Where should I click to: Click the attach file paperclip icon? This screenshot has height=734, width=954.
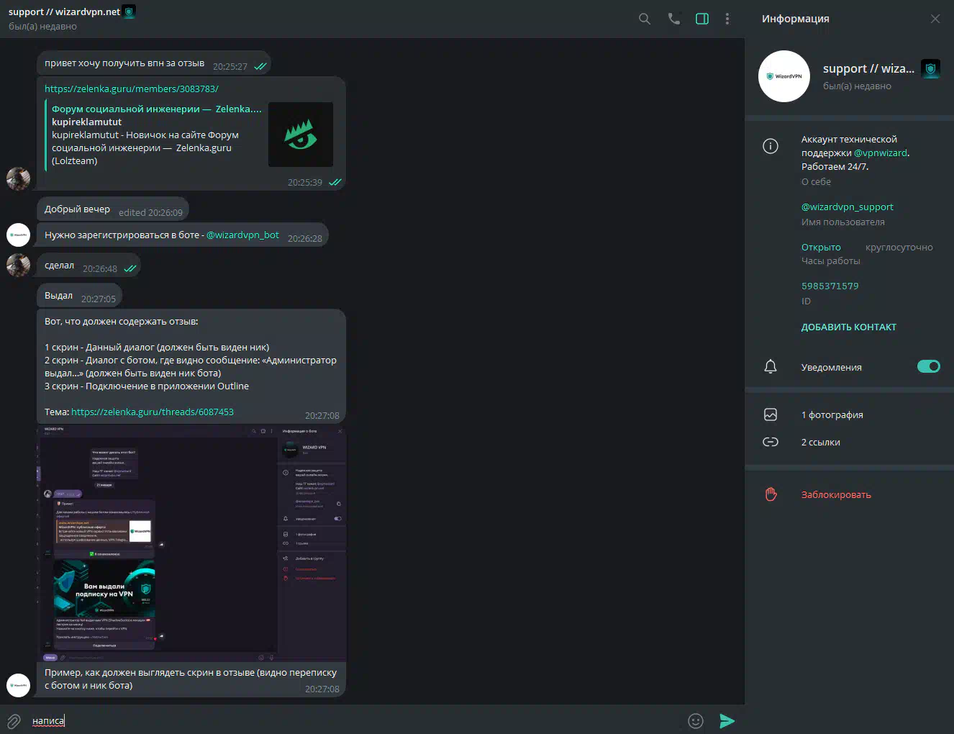coord(14,721)
